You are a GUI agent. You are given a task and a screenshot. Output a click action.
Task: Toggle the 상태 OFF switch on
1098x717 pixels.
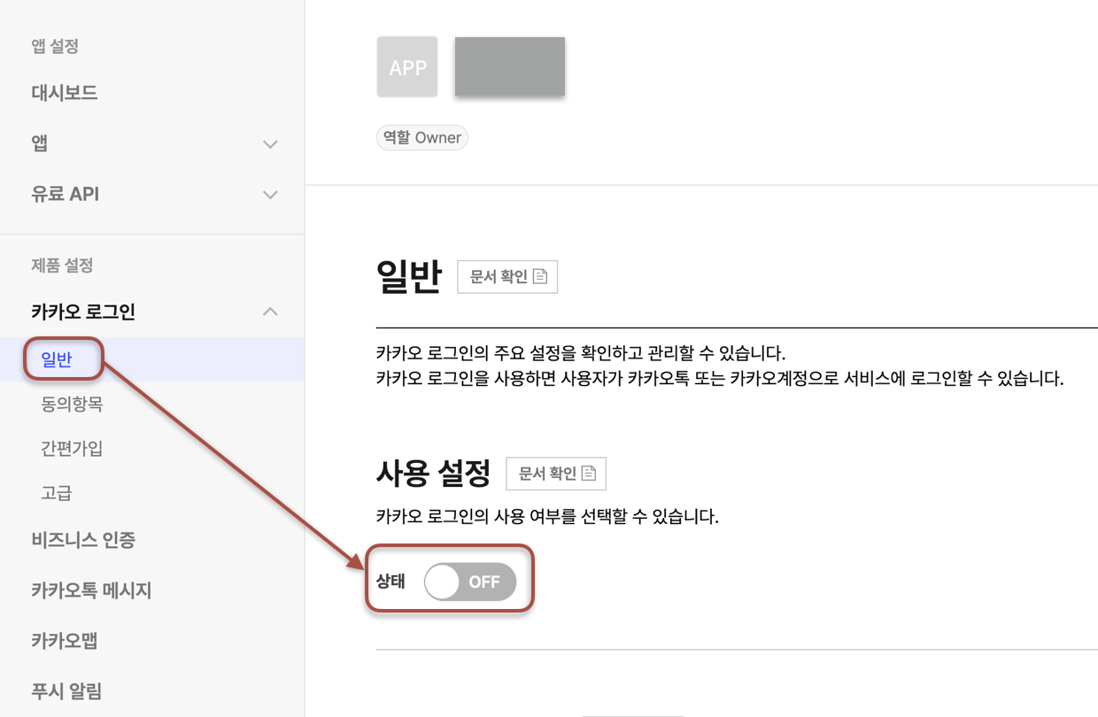coord(470,582)
